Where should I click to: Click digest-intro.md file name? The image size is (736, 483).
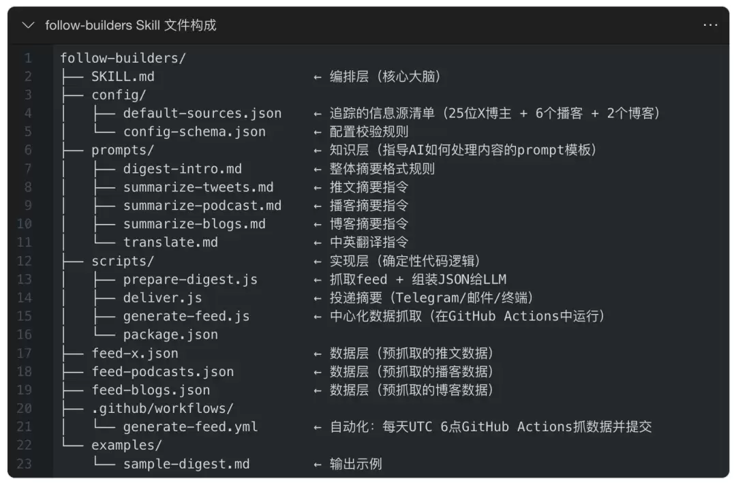click(x=183, y=168)
